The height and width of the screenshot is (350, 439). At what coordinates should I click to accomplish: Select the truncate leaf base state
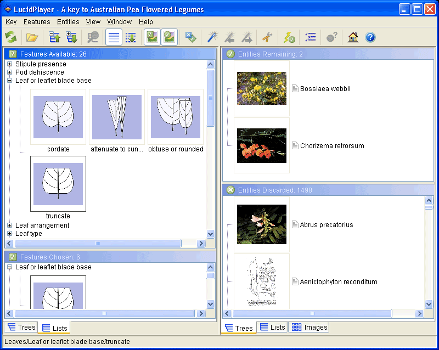(58, 184)
